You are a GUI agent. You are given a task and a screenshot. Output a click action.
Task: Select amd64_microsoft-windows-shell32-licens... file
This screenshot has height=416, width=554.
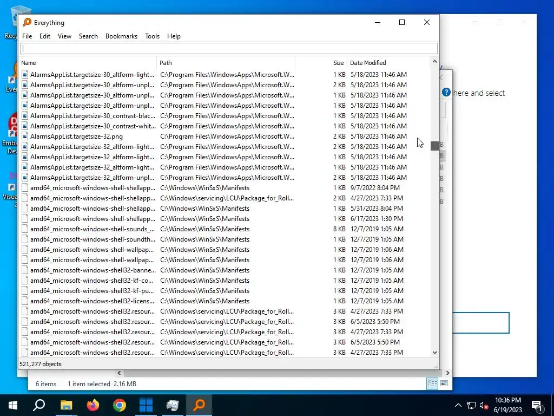92,301
